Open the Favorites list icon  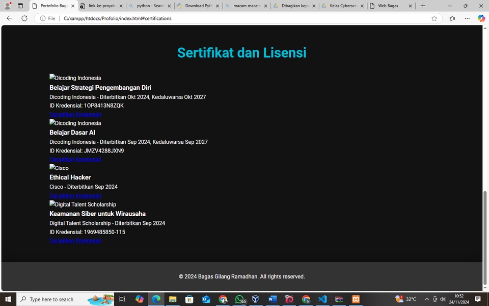[452, 18]
